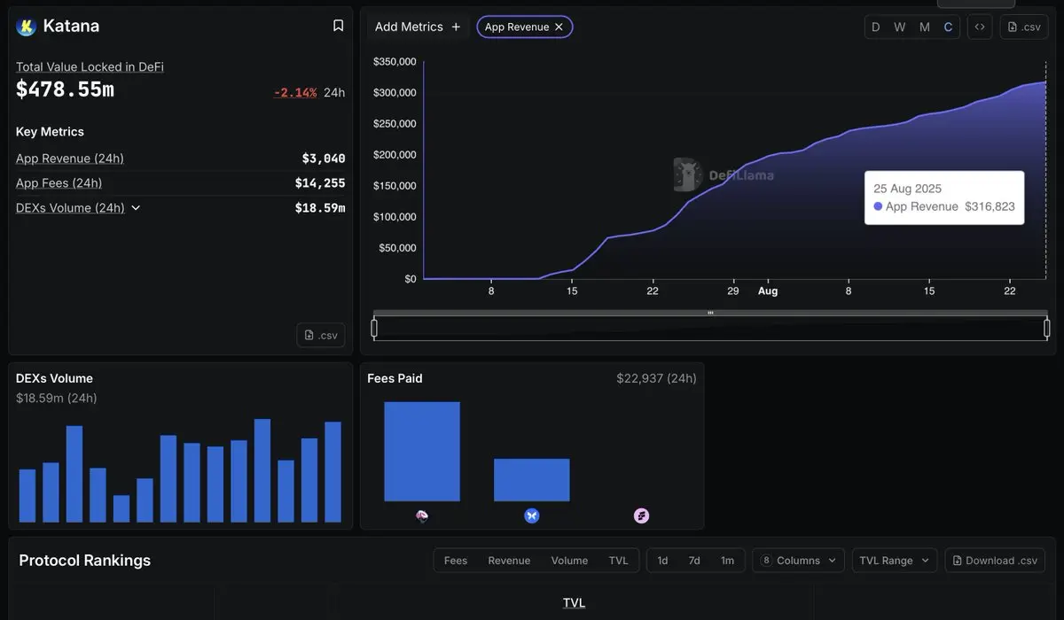Click the 25 Aug 2025 tooltip date
Screen dimensions: 1064x620
tap(907, 189)
